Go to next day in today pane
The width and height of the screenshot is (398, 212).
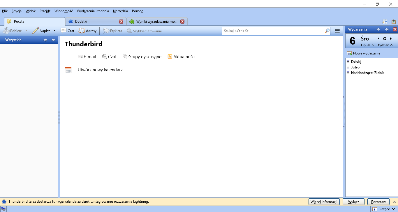tap(391, 38)
